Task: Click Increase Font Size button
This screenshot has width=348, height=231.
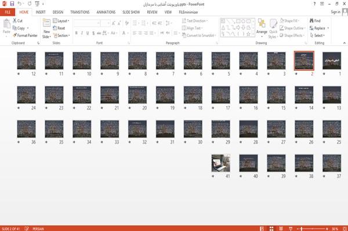Action: (x=114, y=23)
